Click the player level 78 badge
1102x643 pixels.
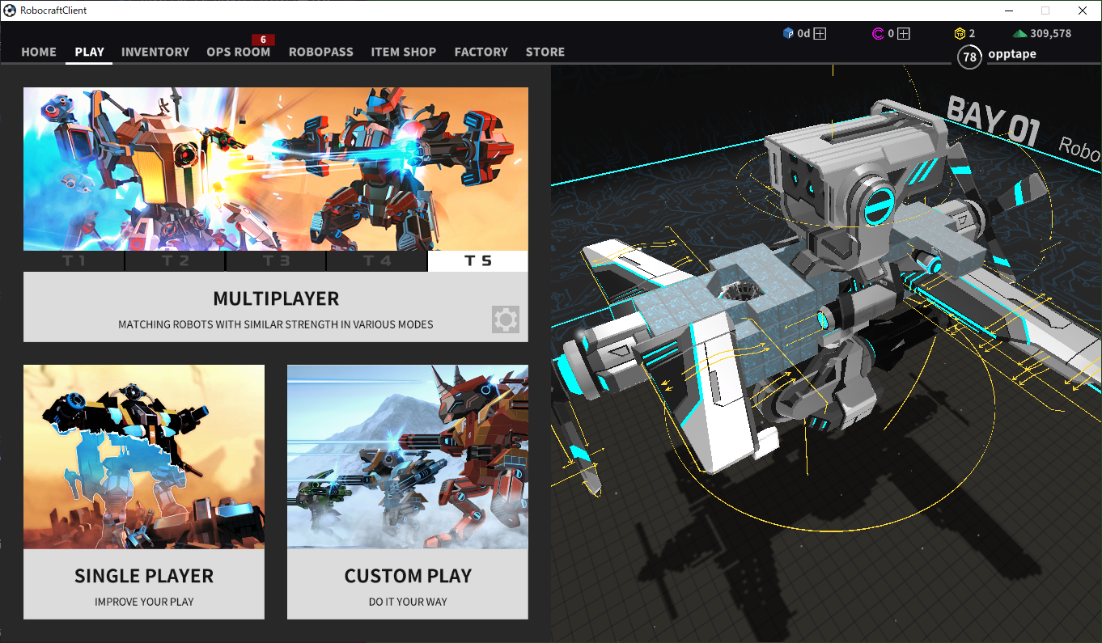[970, 57]
